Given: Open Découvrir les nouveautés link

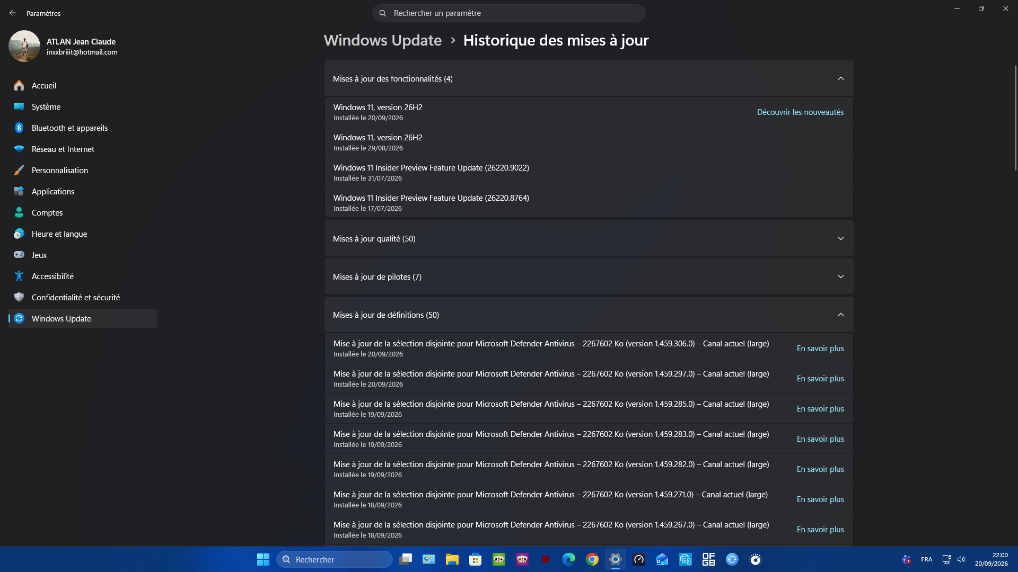Looking at the screenshot, I should coord(800,112).
